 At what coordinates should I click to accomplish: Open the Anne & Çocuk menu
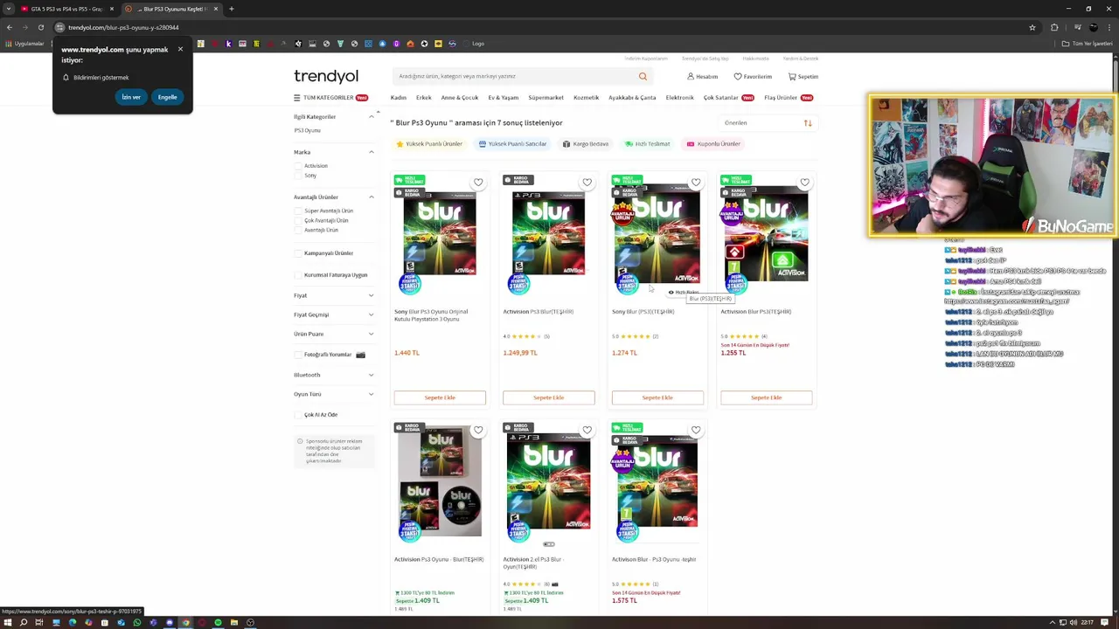[x=460, y=98]
